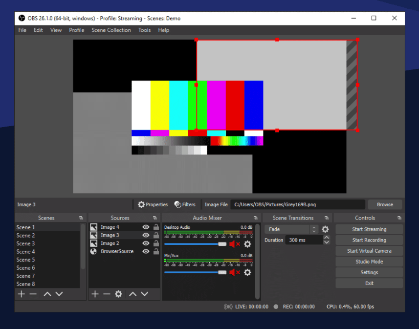The width and height of the screenshot is (419, 329).
Task: Hide the BrowserSource source
Action: click(146, 251)
